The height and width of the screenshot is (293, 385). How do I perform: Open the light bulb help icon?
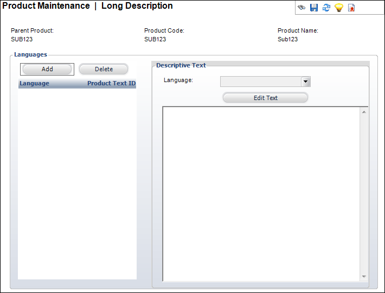click(339, 8)
